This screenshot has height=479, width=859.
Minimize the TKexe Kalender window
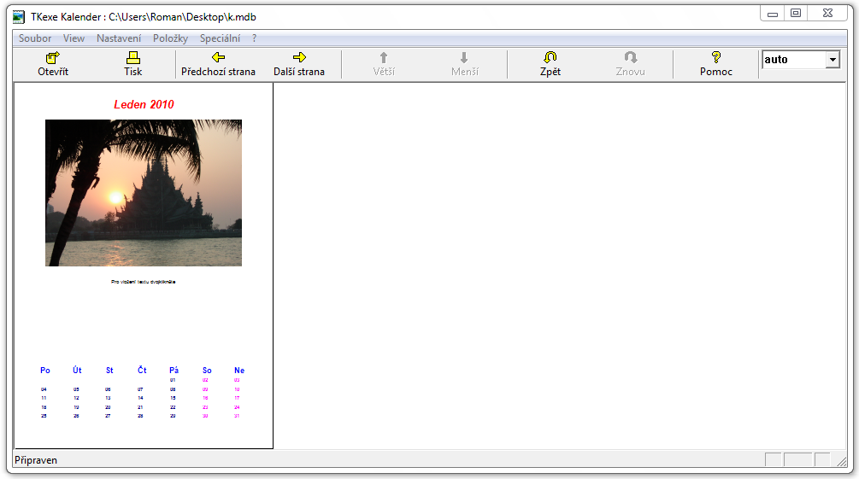click(773, 14)
